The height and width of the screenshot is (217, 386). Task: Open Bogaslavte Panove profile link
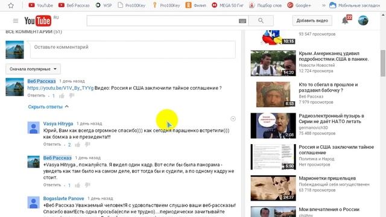(63, 198)
